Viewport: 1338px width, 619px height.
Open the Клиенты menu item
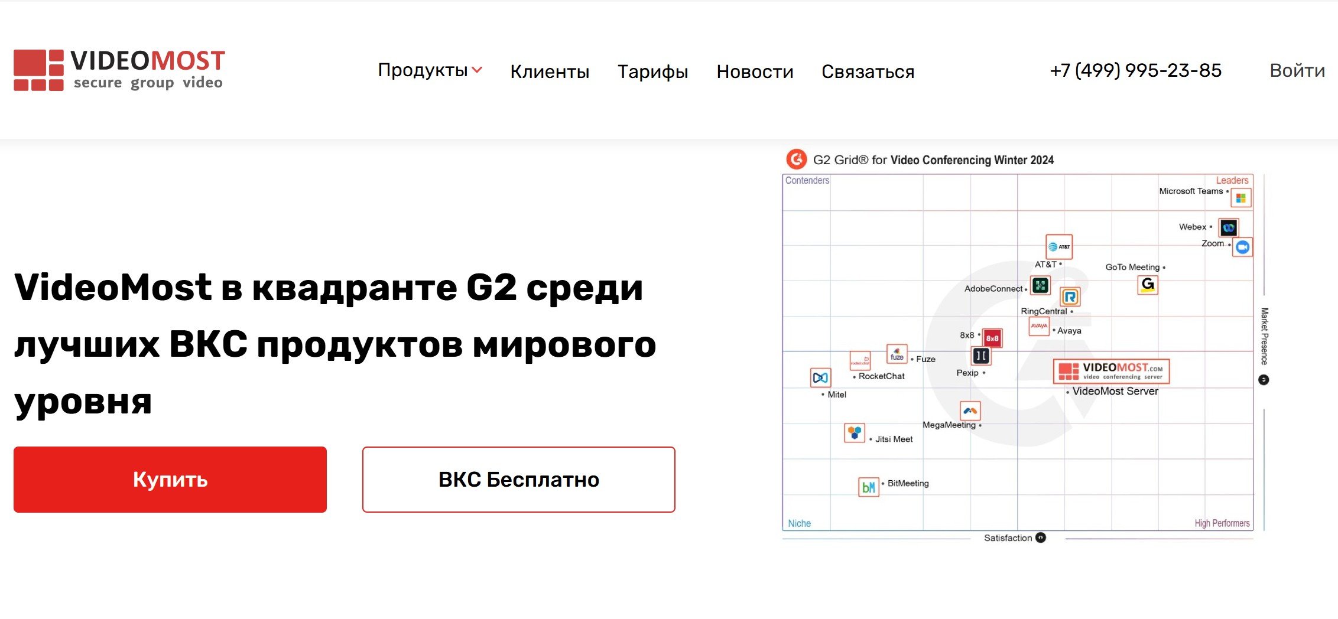550,71
